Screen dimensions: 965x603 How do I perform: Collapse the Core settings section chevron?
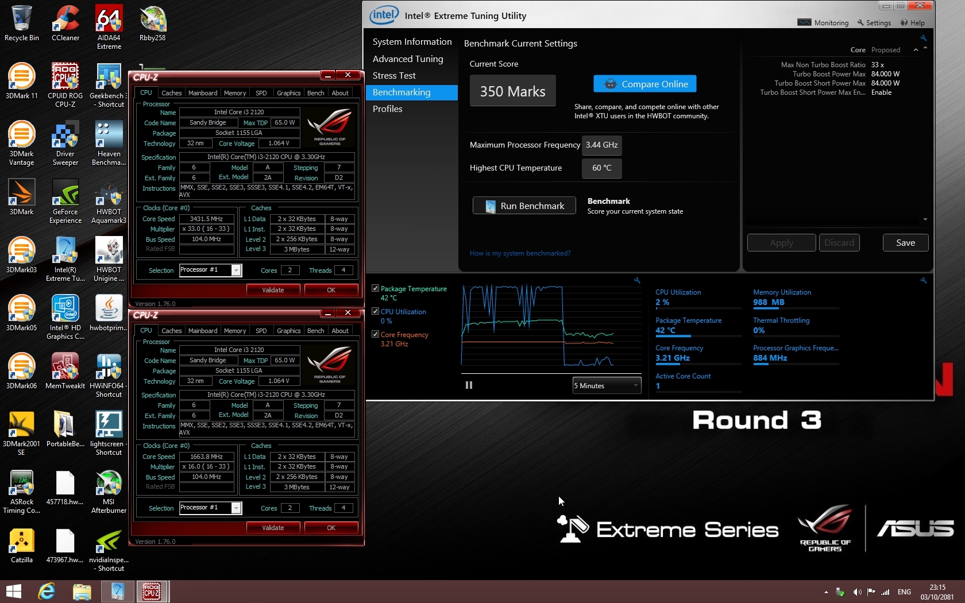coord(916,50)
